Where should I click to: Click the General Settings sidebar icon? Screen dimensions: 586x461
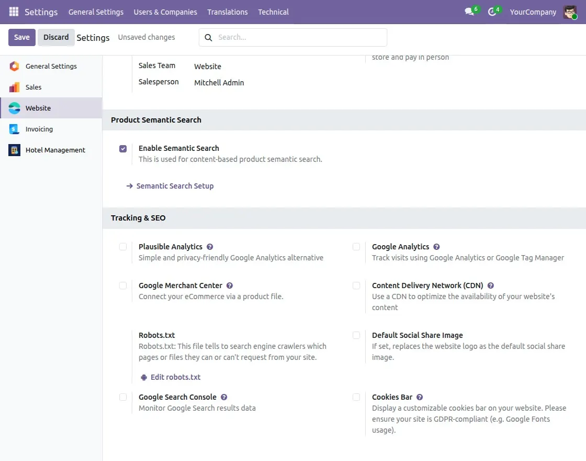click(14, 66)
